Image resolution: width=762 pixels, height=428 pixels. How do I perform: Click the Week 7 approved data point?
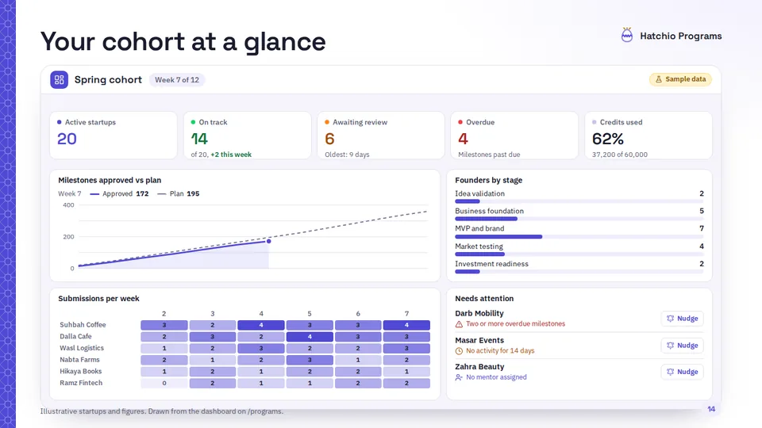[269, 241]
